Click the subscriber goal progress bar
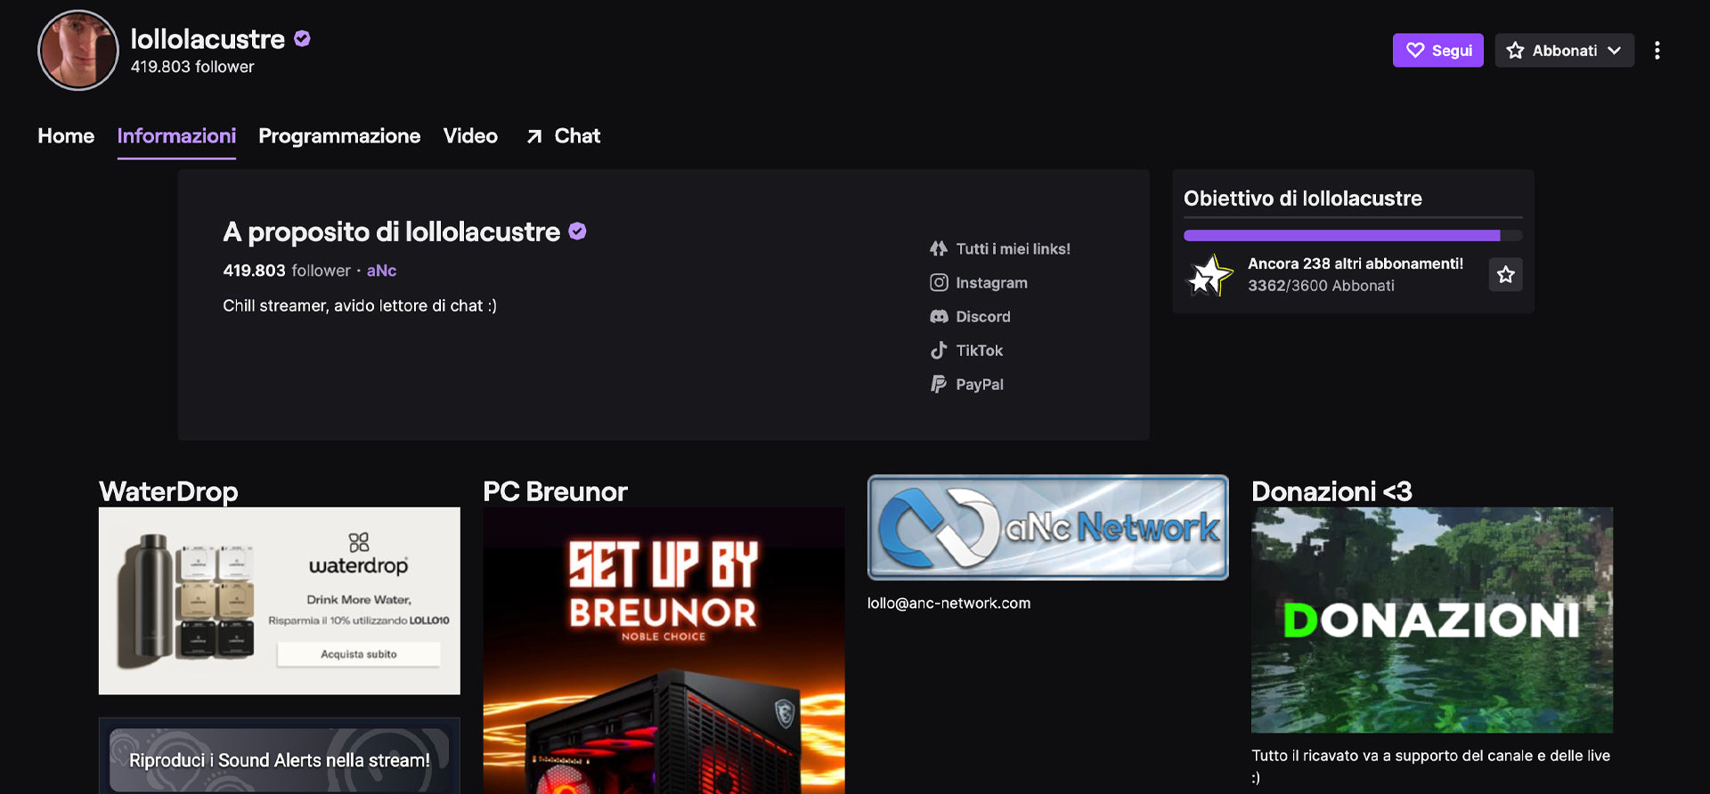Image resolution: width=1710 pixels, height=794 pixels. 1353,236
